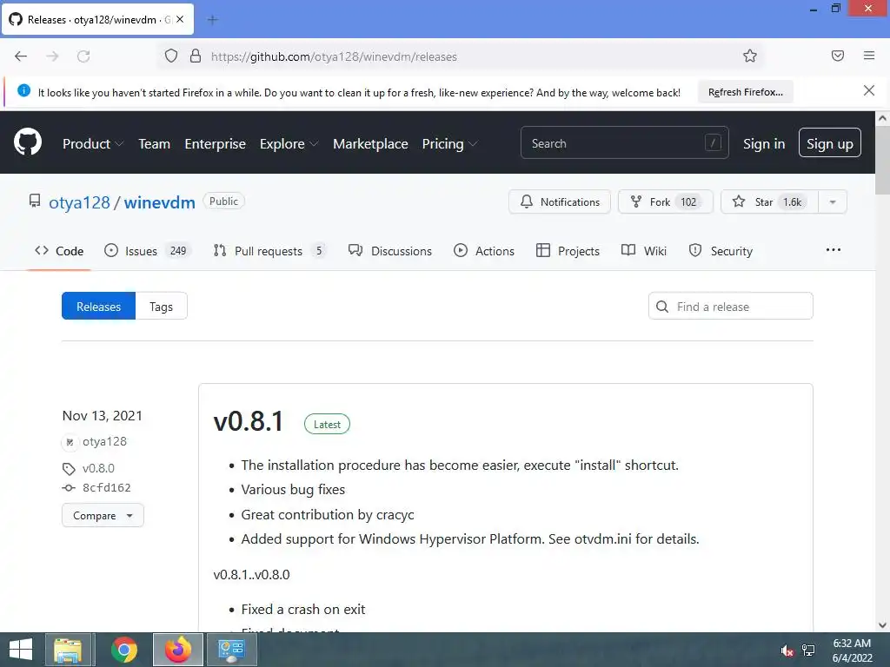The height and width of the screenshot is (667, 890).
Task: Open the Projects tab
Action: pyautogui.click(x=568, y=251)
